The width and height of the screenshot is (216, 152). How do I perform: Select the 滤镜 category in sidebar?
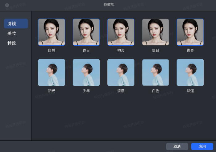[16, 23]
